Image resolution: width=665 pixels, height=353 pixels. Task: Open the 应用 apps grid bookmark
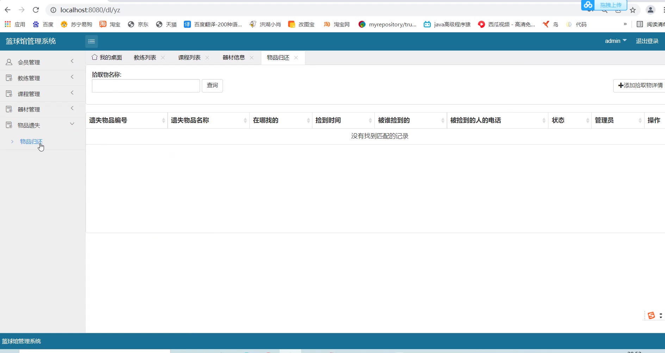point(15,24)
